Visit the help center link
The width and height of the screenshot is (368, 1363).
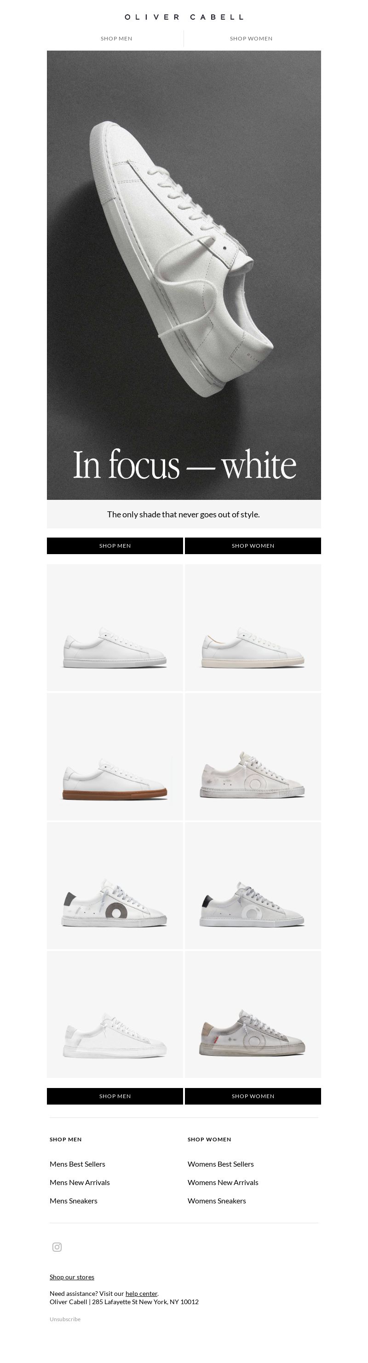(x=141, y=1293)
